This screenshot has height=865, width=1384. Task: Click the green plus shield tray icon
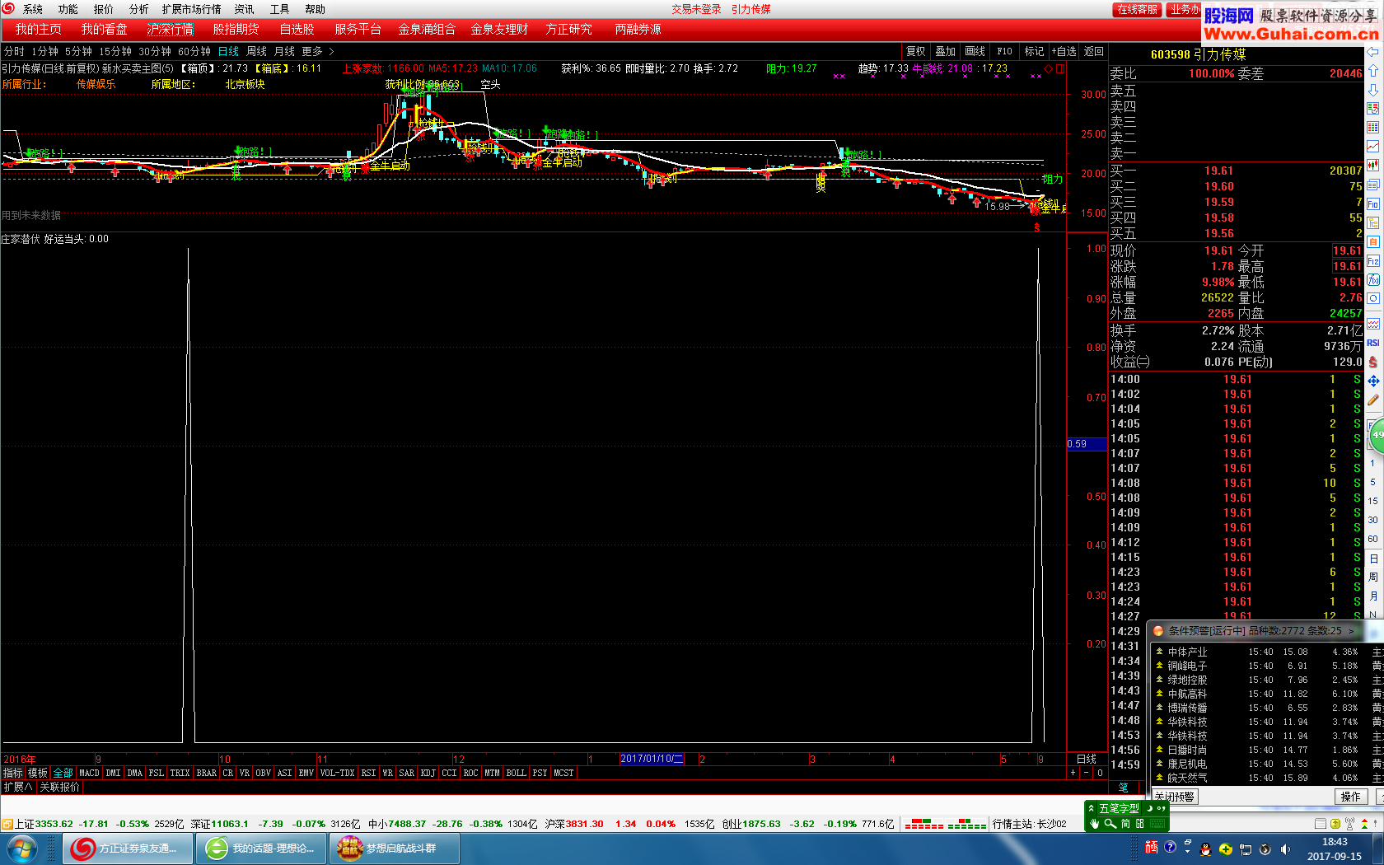(1226, 849)
